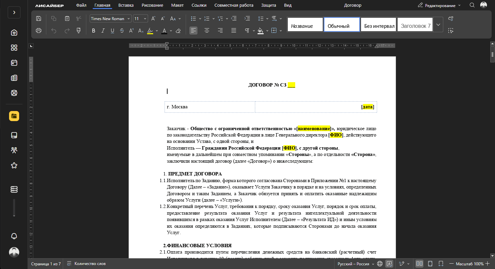Decrease paragraph indent

pyautogui.click(x=234, y=18)
